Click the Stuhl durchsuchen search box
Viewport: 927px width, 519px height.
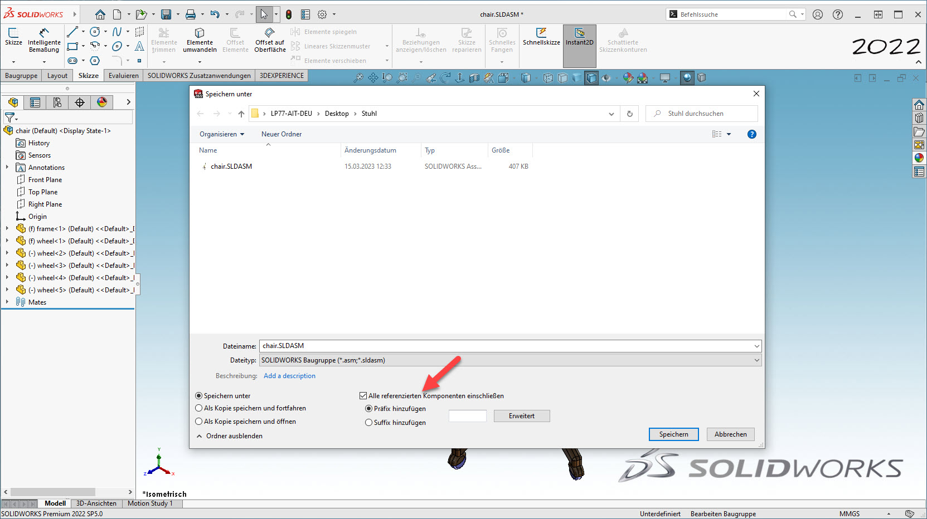702,114
